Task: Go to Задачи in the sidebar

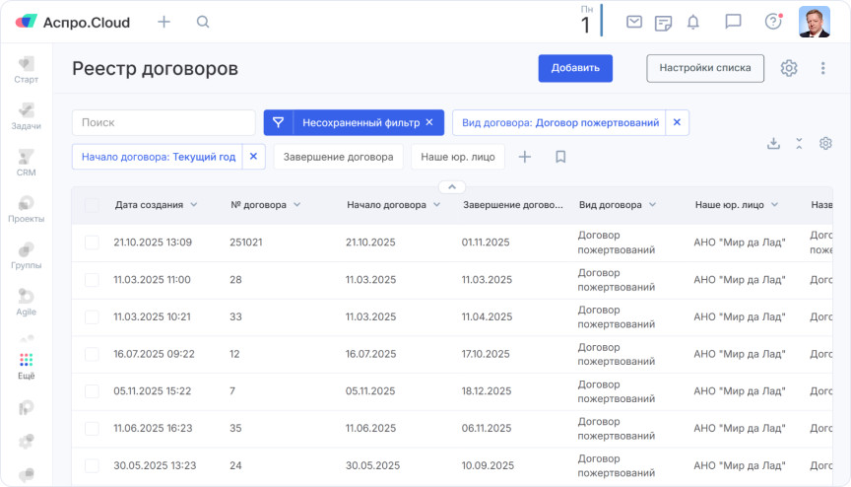Action: coord(27,116)
